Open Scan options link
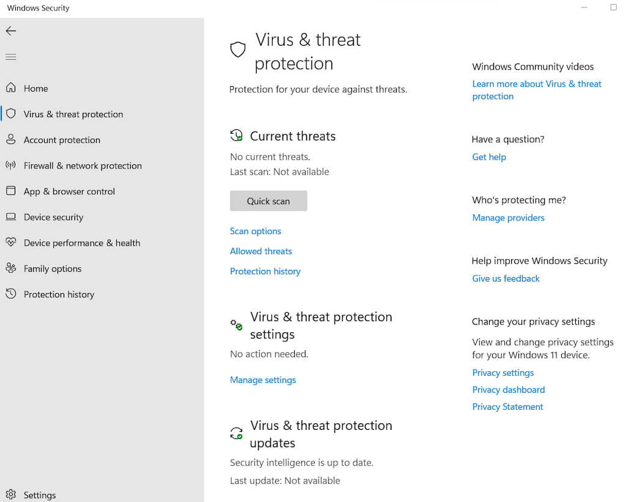Viewport: 626px width, 502px height. pyautogui.click(x=256, y=231)
